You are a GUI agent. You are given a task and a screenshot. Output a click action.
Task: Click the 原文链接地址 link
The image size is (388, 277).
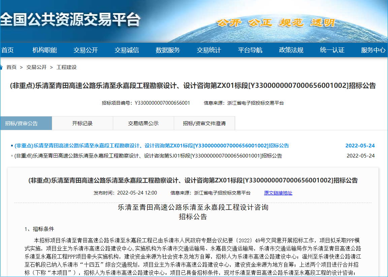click(x=278, y=193)
